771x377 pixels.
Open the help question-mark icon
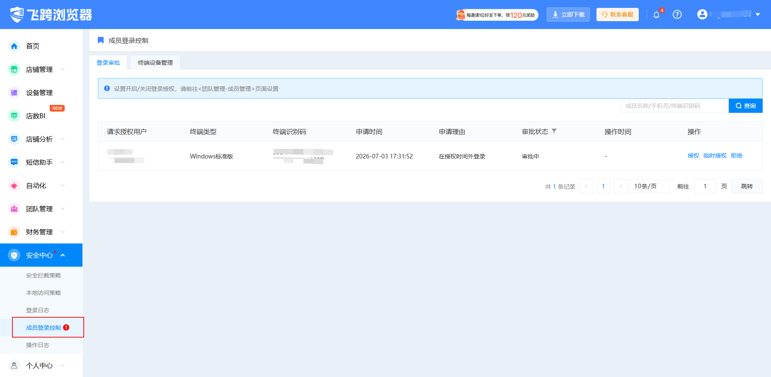[x=677, y=15]
